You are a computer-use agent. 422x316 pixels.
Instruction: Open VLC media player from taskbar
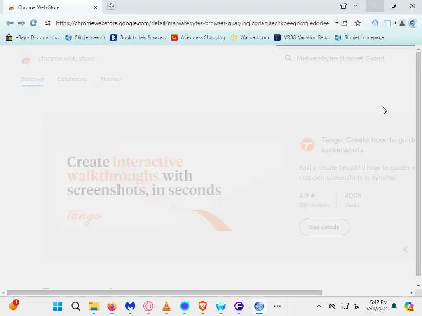point(166,306)
